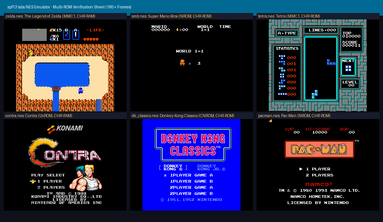Click the 'zelda.nes: The Legend of Zelda' panel title
This screenshot has height=222, width=383.
point(51,16)
